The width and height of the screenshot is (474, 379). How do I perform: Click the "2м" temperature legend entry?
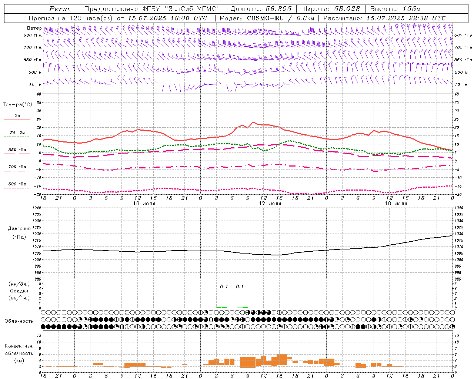17,116
